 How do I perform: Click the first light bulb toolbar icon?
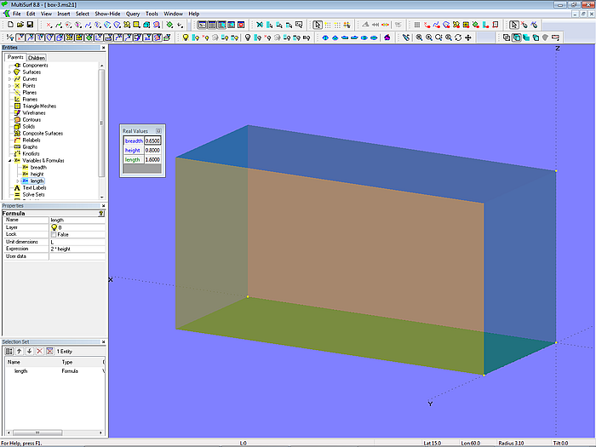pos(184,37)
